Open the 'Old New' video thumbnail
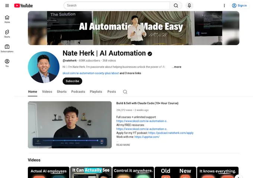Viewport: 253px width, 178px height. (176, 172)
